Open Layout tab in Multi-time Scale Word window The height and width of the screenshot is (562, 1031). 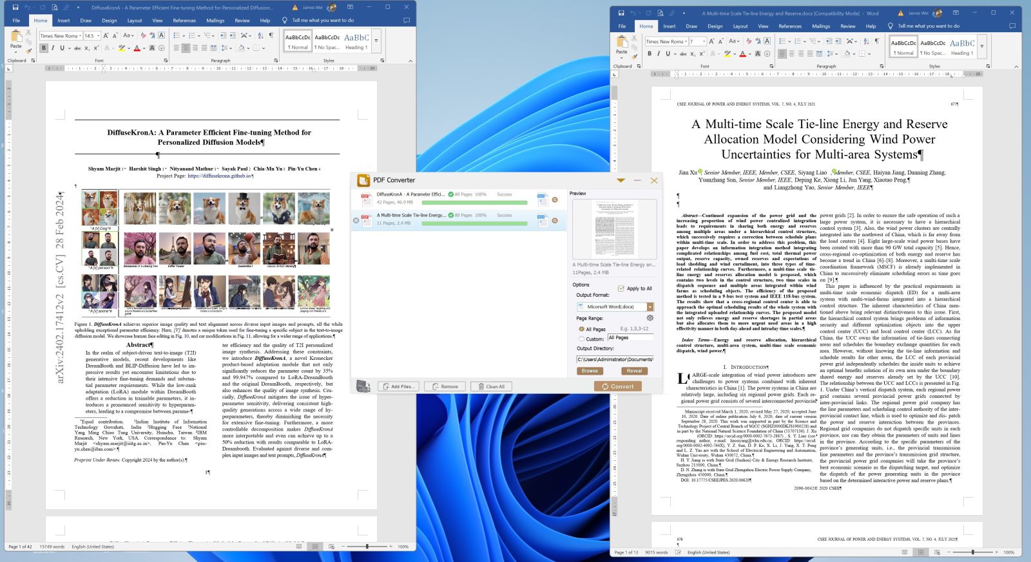pos(740,26)
